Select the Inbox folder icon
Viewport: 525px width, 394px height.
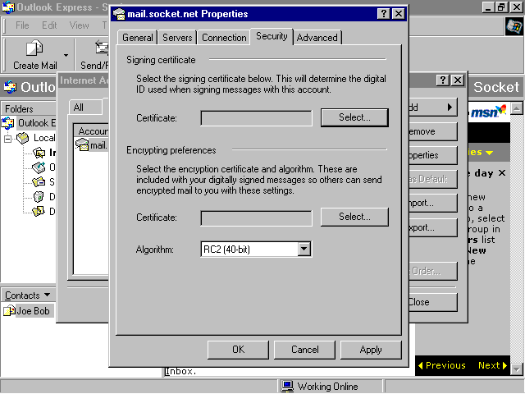[39, 153]
